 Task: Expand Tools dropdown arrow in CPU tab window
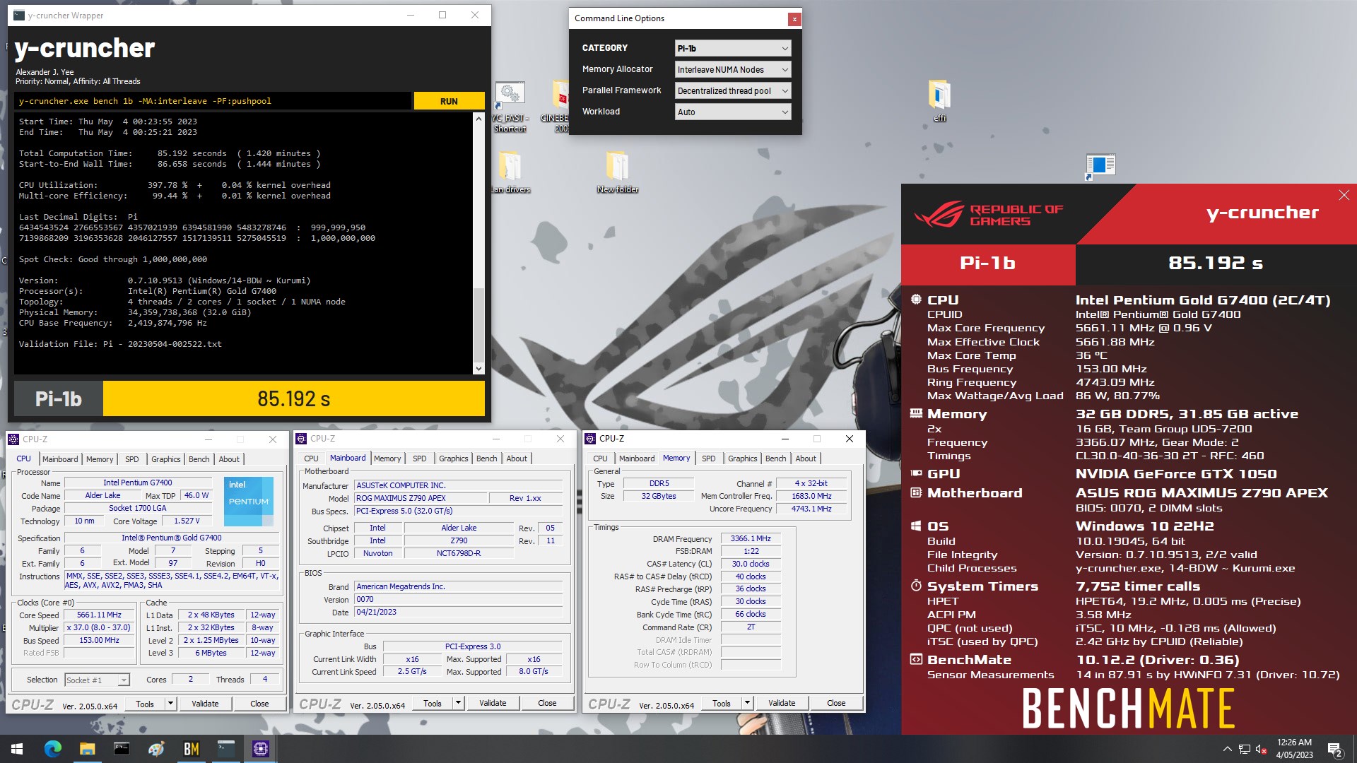(x=170, y=704)
